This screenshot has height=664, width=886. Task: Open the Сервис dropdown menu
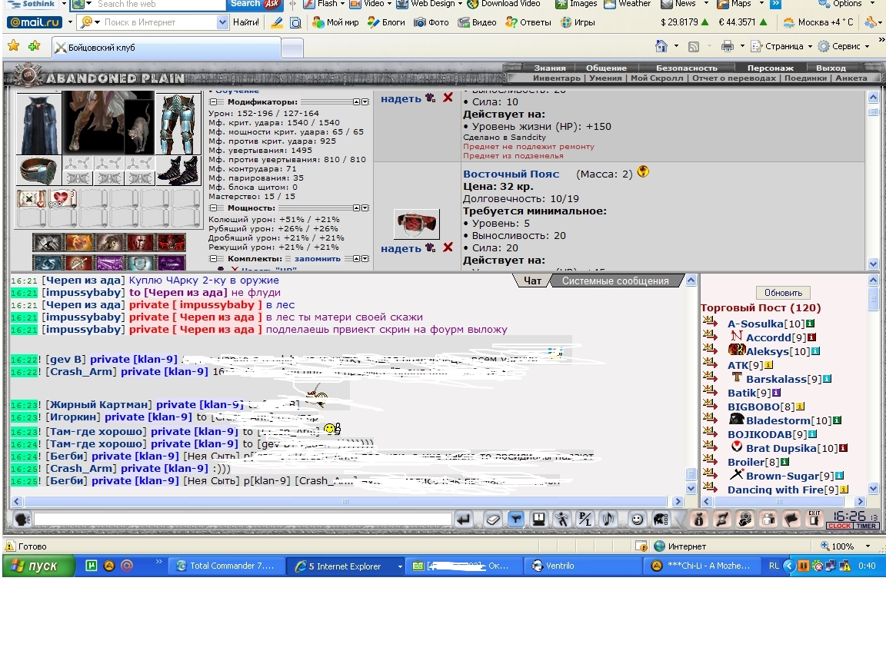(x=868, y=46)
